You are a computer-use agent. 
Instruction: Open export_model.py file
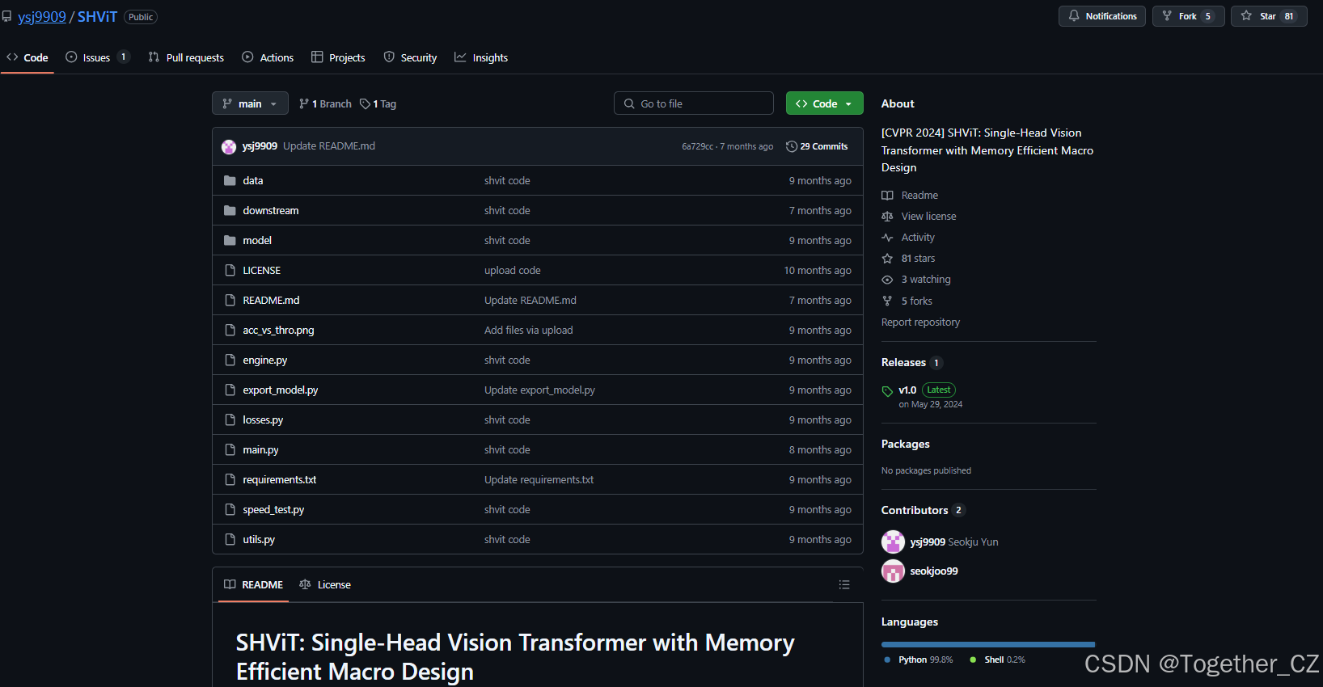pyautogui.click(x=280, y=390)
